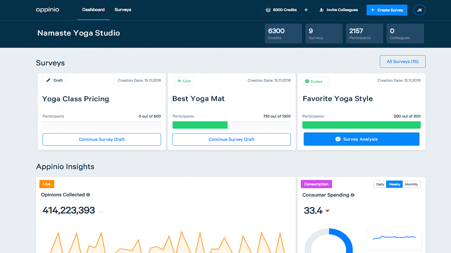This screenshot has width=451, height=253.
Task: Switch to the Surveys tab
Action: (123, 10)
